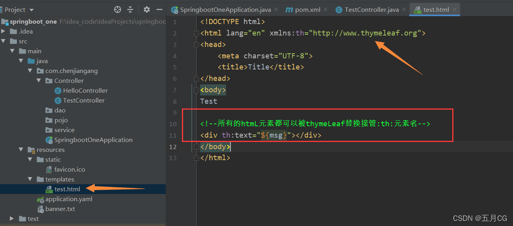Open Project panel settings gear
This screenshot has width=513, height=226.
pyautogui.click(x=147, y=9)
